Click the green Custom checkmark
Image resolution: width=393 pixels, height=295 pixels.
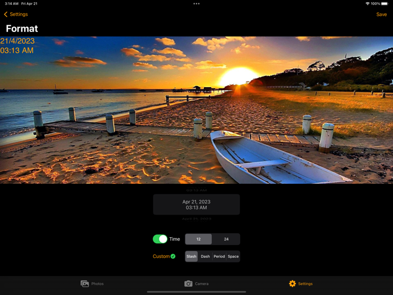pos(173,256)
